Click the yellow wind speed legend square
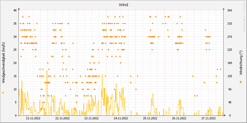This screenshot has width=247, height=123. click(x=3, y=93)
